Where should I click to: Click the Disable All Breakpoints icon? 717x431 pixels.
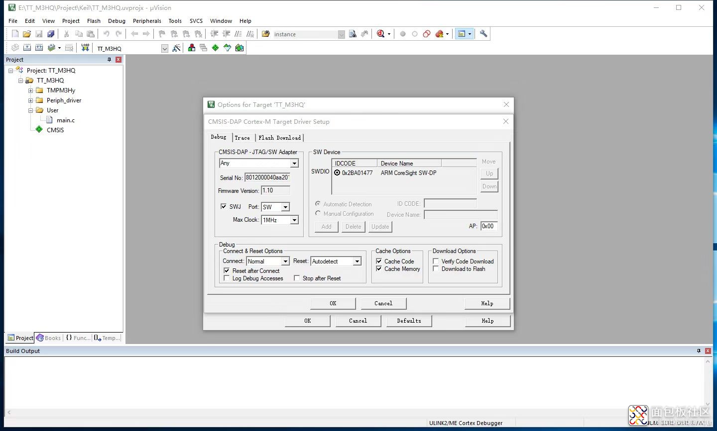tap(427, 34)
